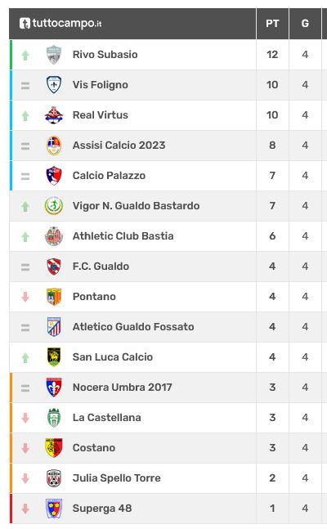
Task: Open the F.C. Gualdo team page
Action: [x=101, y=267]
